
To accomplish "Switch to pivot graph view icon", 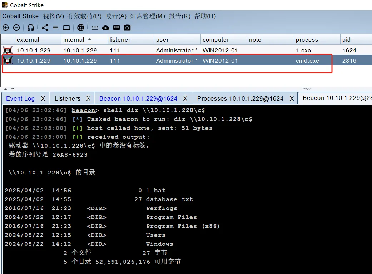I will click(45, 28).
